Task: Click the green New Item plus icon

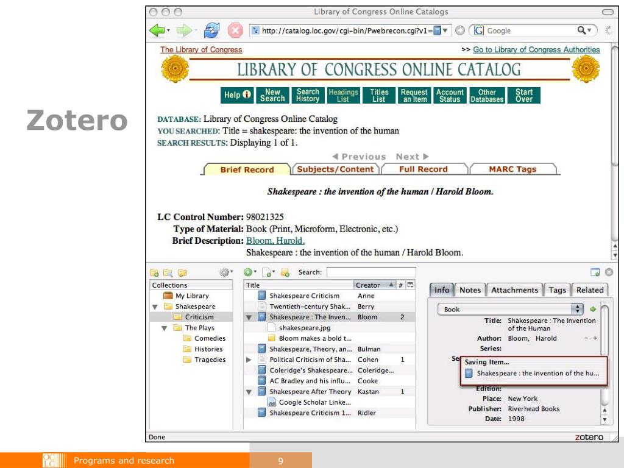Action: (x=249, y=272)
